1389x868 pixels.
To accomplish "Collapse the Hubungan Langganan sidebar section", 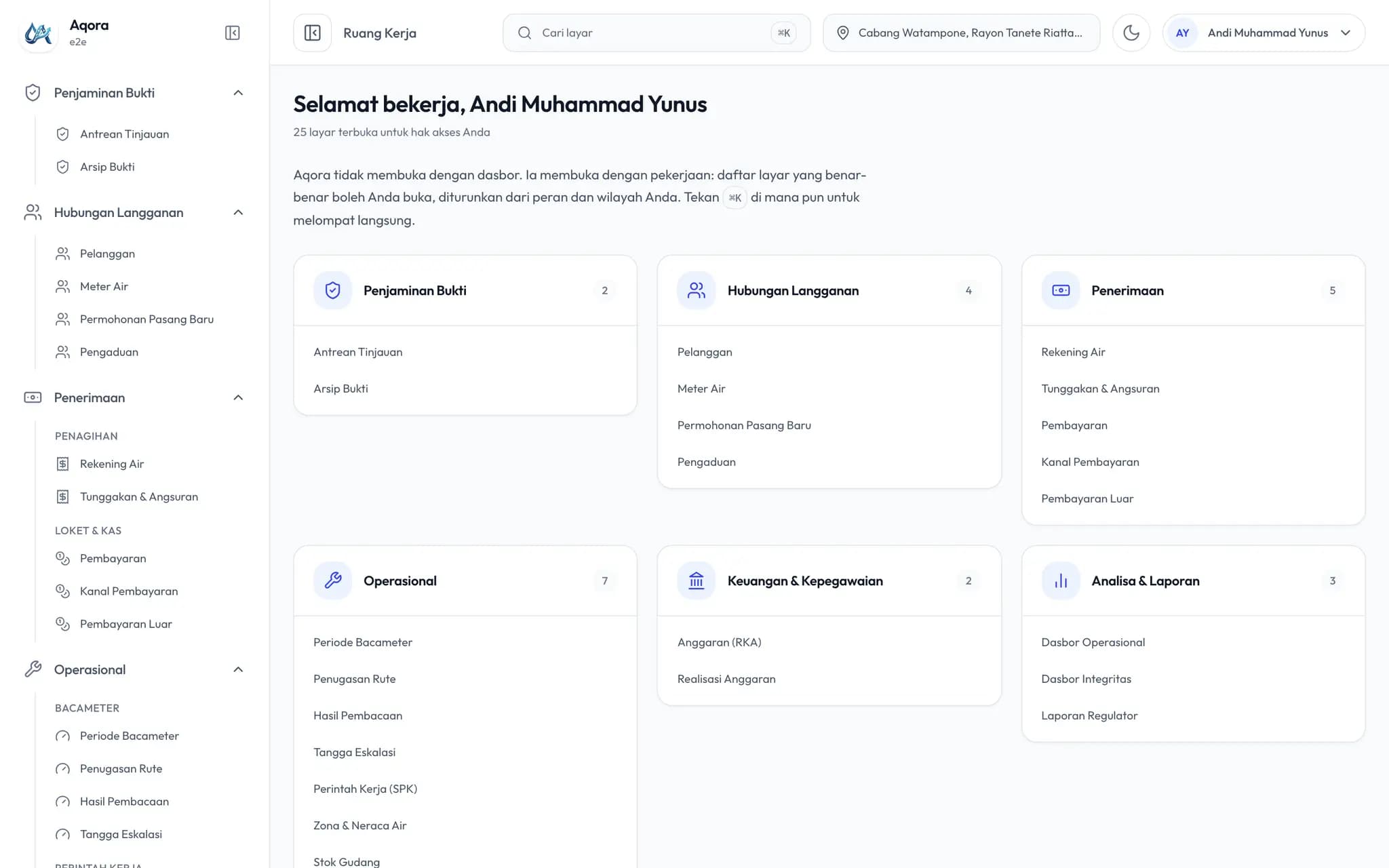I will coord(238,212).
